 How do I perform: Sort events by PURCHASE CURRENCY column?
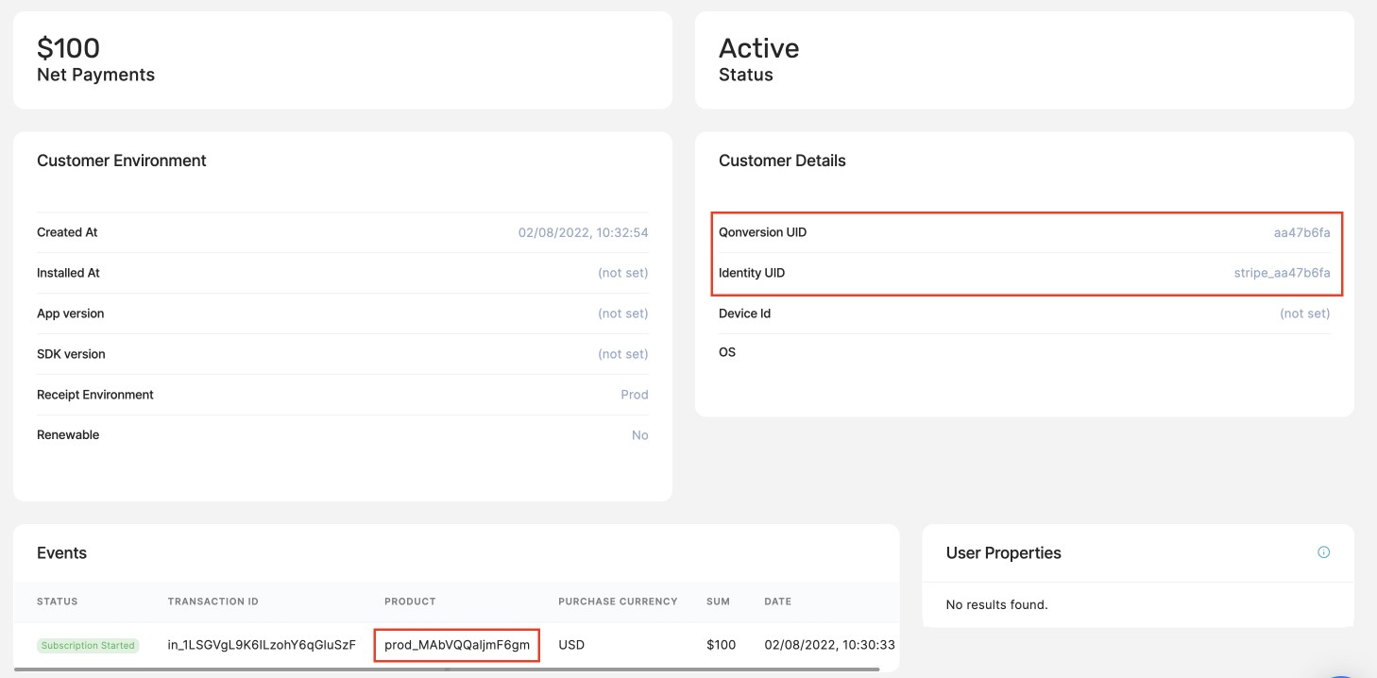617,602
